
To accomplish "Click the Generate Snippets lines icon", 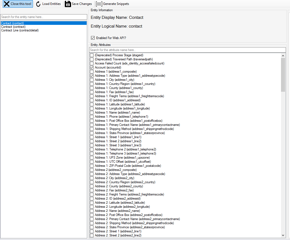I will (99, 4).
